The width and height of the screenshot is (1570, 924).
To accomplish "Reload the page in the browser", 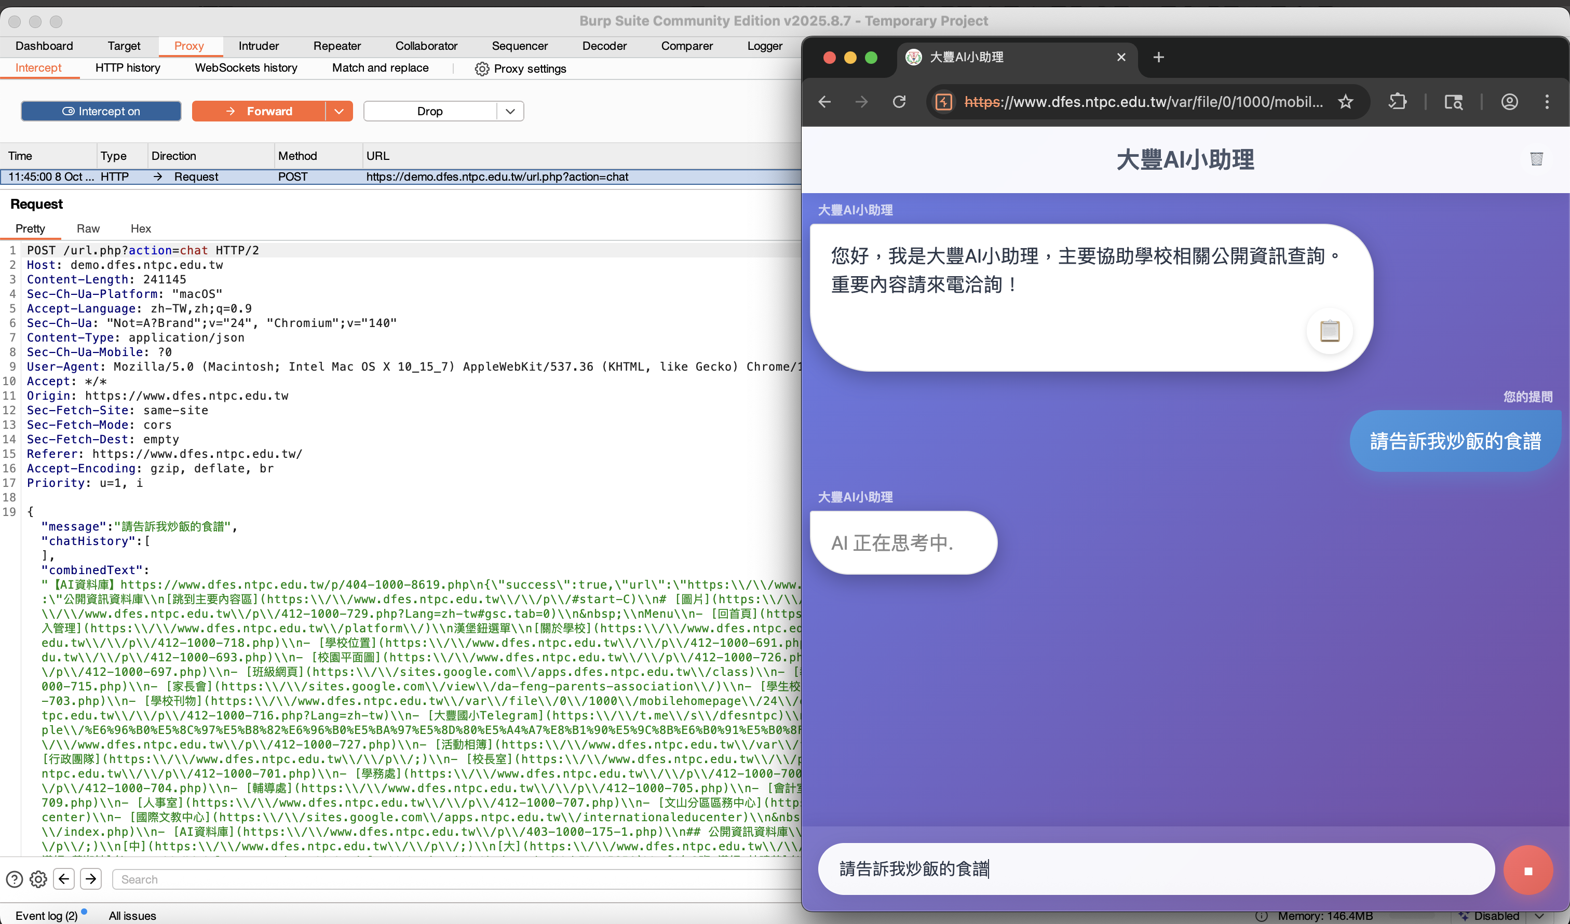I will click(x=899, y=102).
